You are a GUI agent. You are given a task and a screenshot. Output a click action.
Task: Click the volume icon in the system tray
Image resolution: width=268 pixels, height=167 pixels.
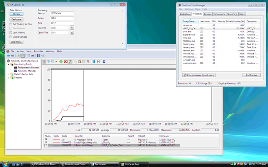(x=253, y=164)
